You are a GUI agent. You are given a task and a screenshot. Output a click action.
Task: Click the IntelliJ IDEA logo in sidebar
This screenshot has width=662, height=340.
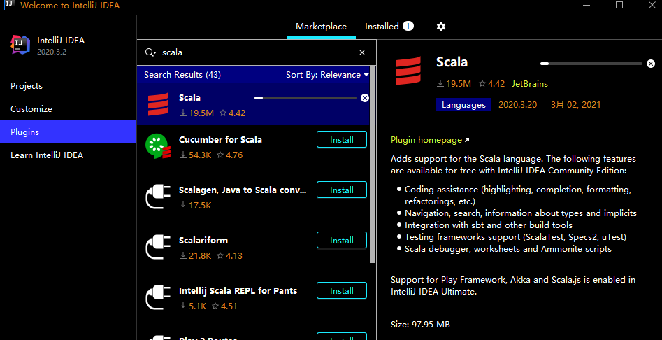pos(21,45)
